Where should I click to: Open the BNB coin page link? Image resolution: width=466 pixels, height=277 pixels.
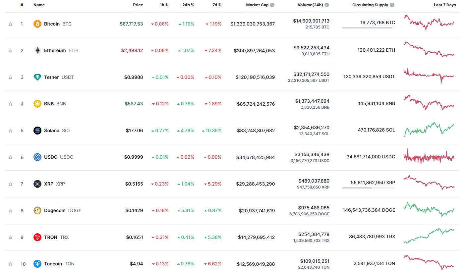point(55,104)
